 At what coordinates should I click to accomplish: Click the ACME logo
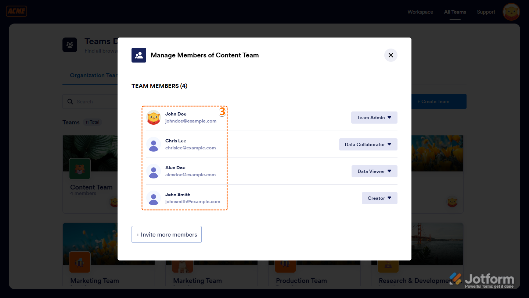16,11
